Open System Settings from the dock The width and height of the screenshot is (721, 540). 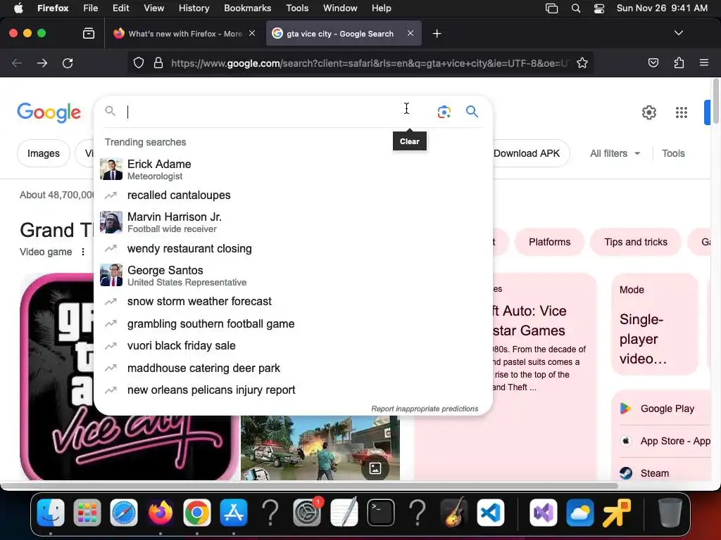pos(307,513)
